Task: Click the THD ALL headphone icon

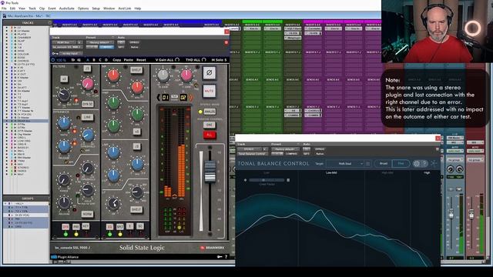Action: (204, 60)
